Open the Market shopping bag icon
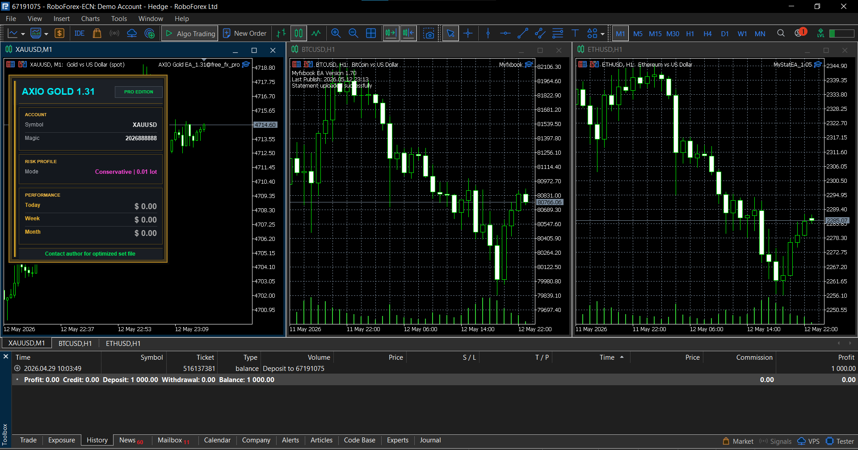858x450 pixels. (x=97, y=34)
